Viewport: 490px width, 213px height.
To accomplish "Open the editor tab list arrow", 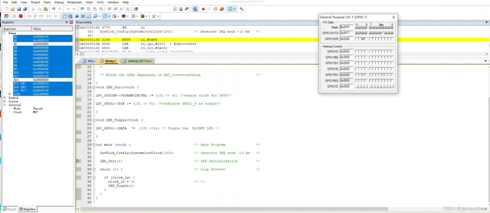I will click(485, 61).
